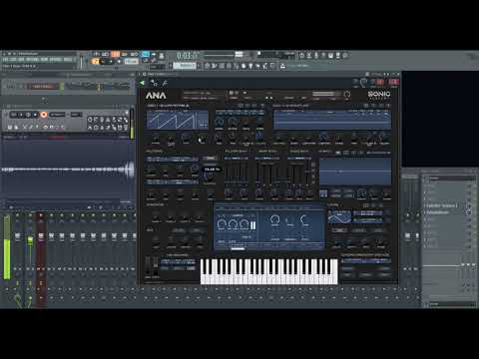Click a key on ANA's piano keyboard
479x359 pixels.
[268, 271]
